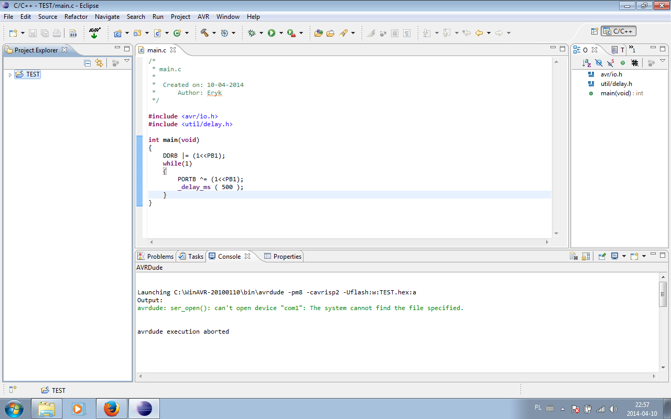The width and height of the screenshot is (671, 419).
Task: Toggle Pin Console button
Action: pyautogui.click(x=602, y=257)
